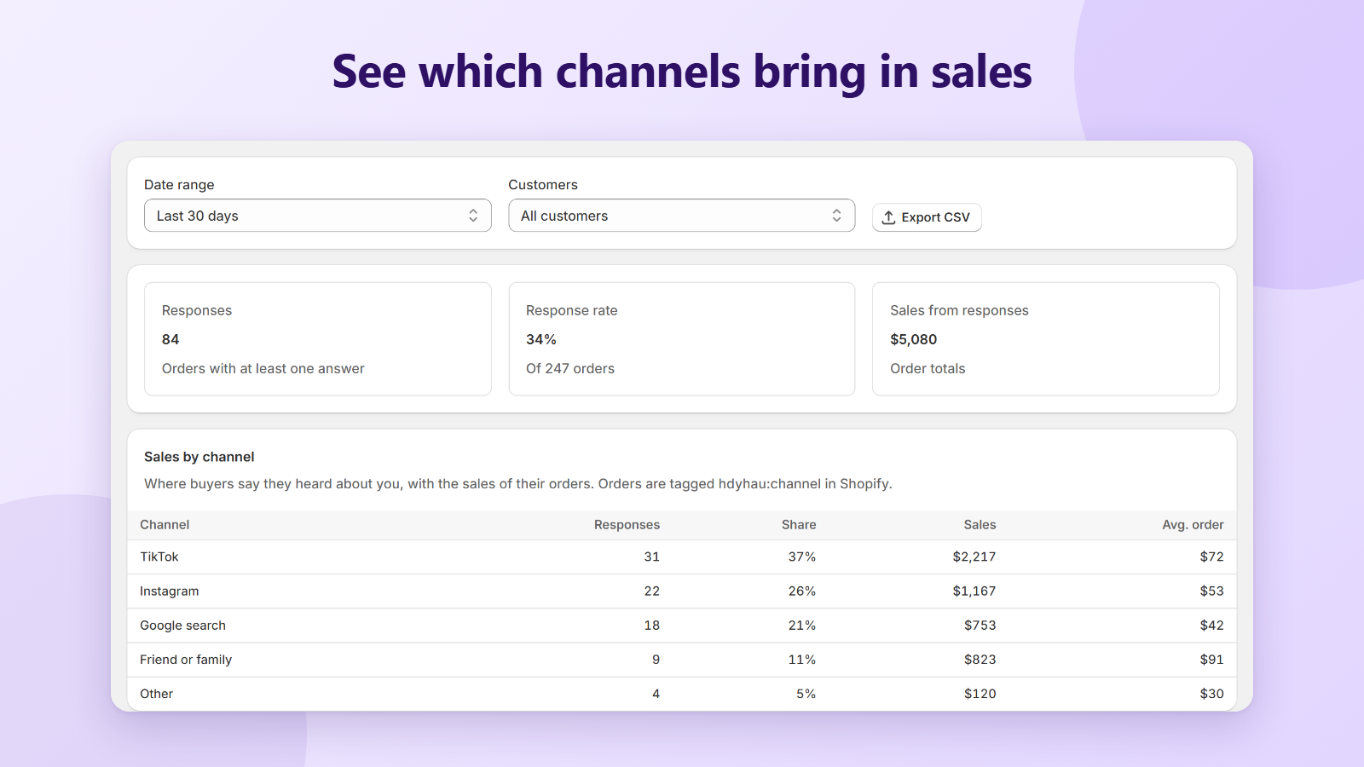Viewport: 1364px width, 767px height.
Task: Click the $120 sales cell
Action: 980,694
